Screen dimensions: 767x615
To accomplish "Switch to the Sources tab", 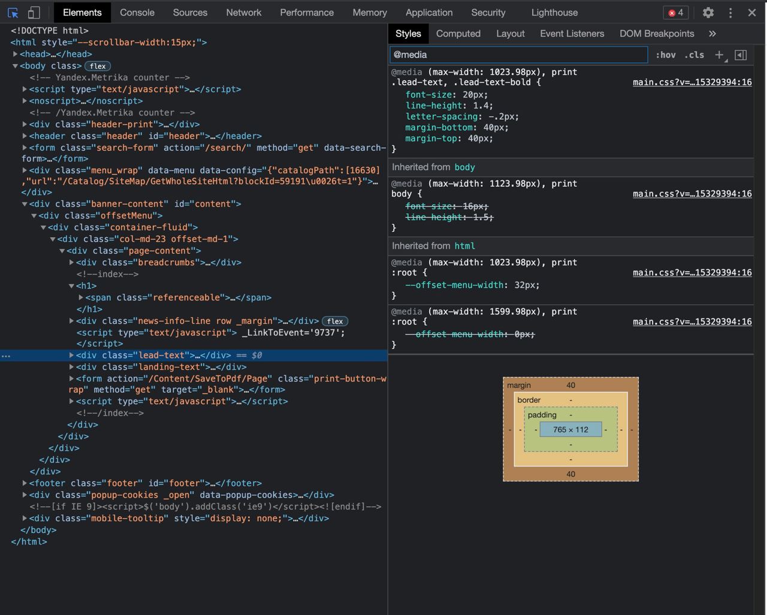I will pos(190,13).
